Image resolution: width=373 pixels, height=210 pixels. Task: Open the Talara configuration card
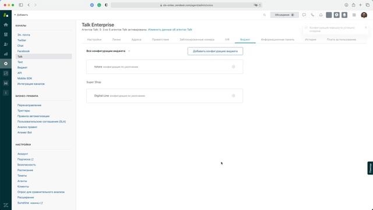point(164,67)
